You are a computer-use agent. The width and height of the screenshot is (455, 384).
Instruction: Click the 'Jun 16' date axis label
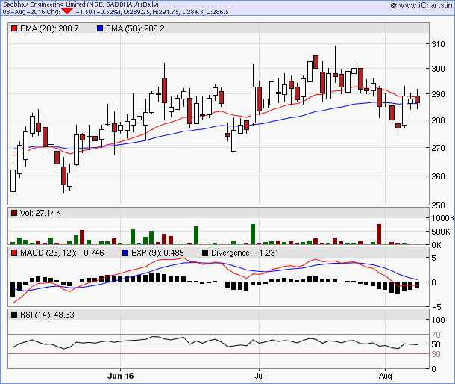[120, 376]
